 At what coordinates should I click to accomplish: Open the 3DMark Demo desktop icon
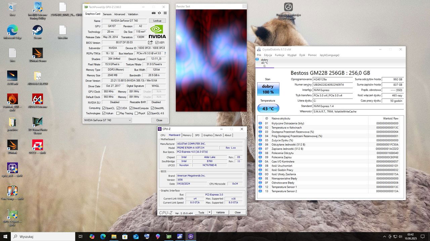pos(37,55)
